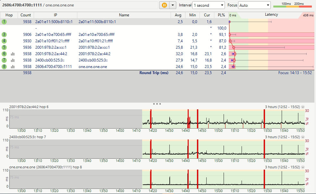Click the Round Trip (ms) summary row

click(x=154, y=73)
